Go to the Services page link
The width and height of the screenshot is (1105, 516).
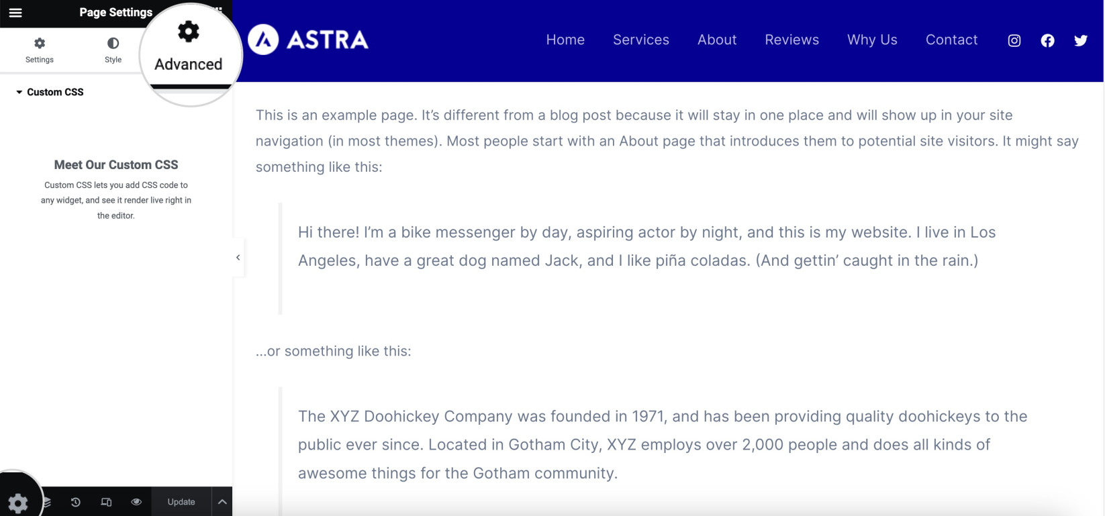point(641,40)
